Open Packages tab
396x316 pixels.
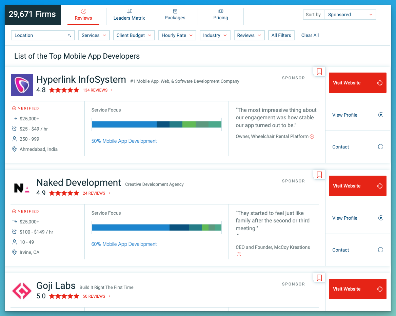175,15
